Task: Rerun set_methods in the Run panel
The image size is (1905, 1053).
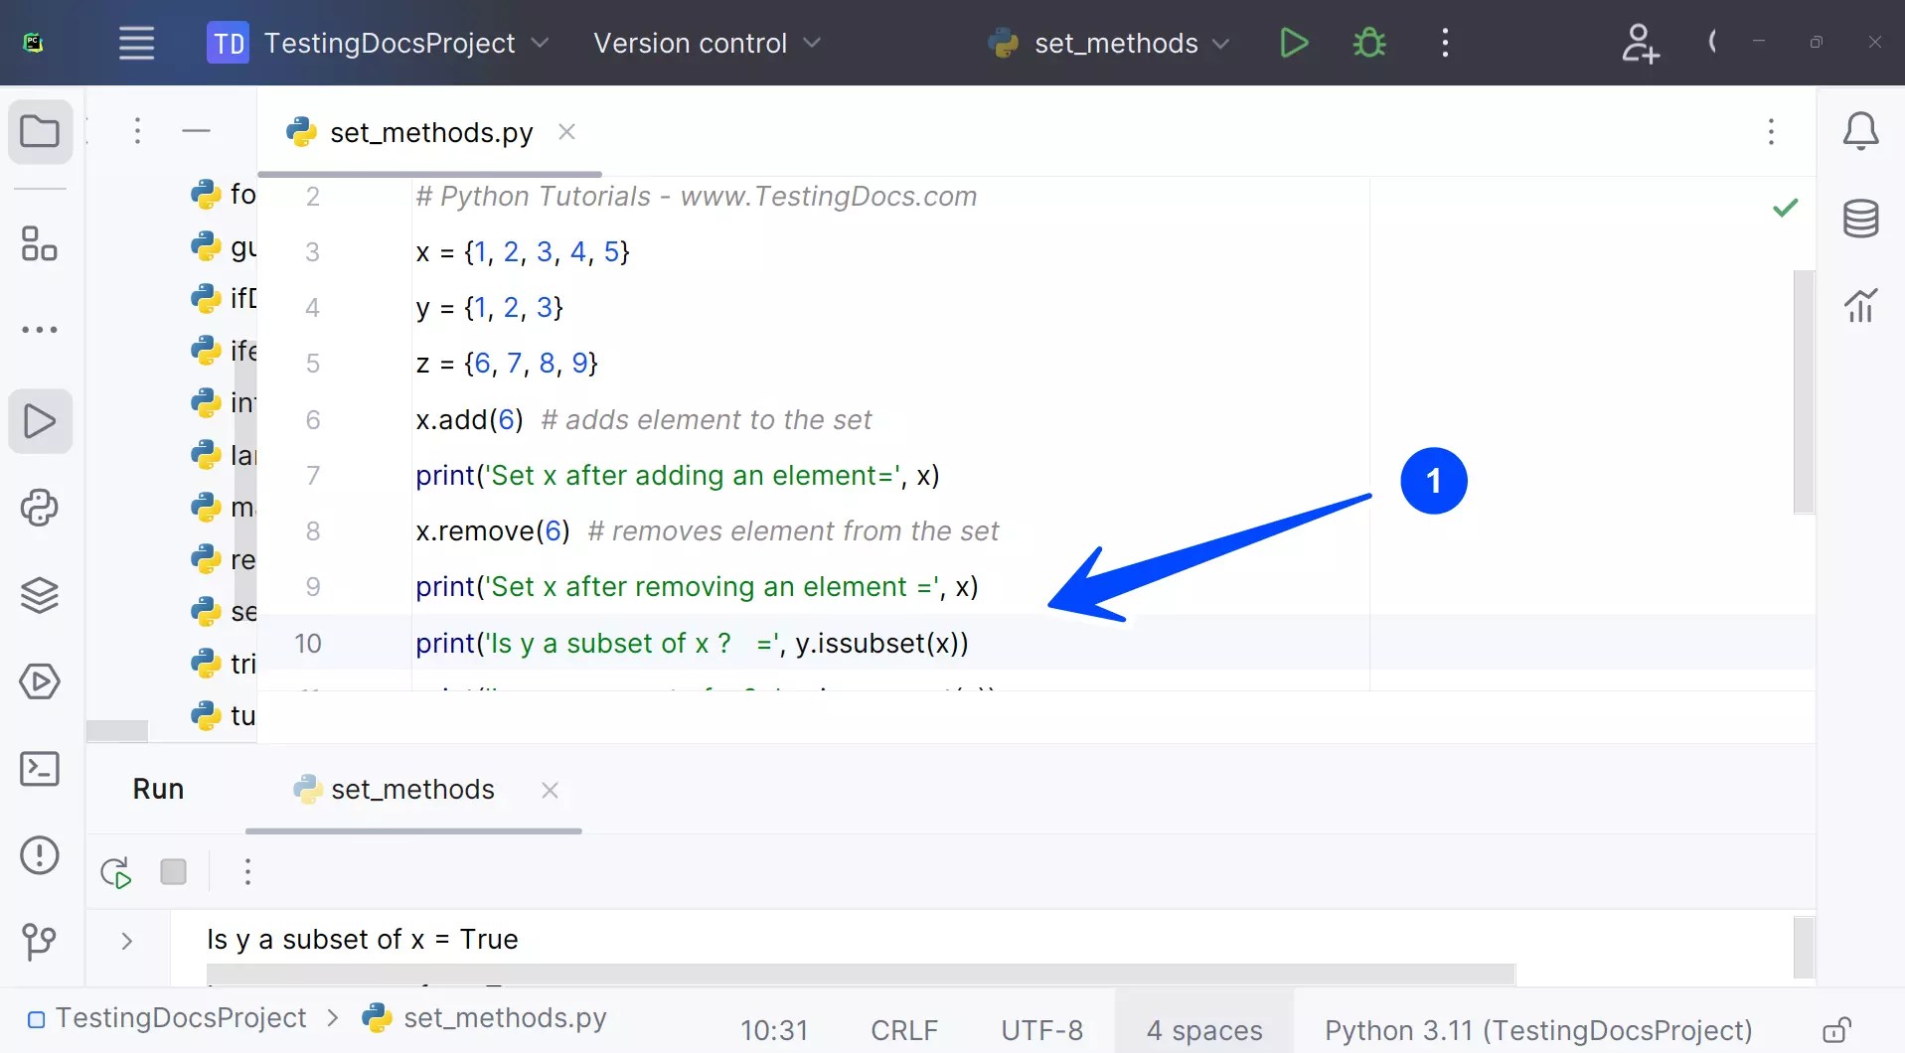Action: point(114,871)
